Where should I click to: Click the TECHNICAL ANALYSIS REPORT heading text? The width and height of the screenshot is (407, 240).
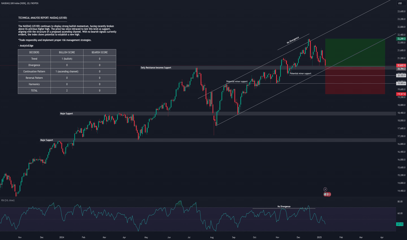click(42, 18)
